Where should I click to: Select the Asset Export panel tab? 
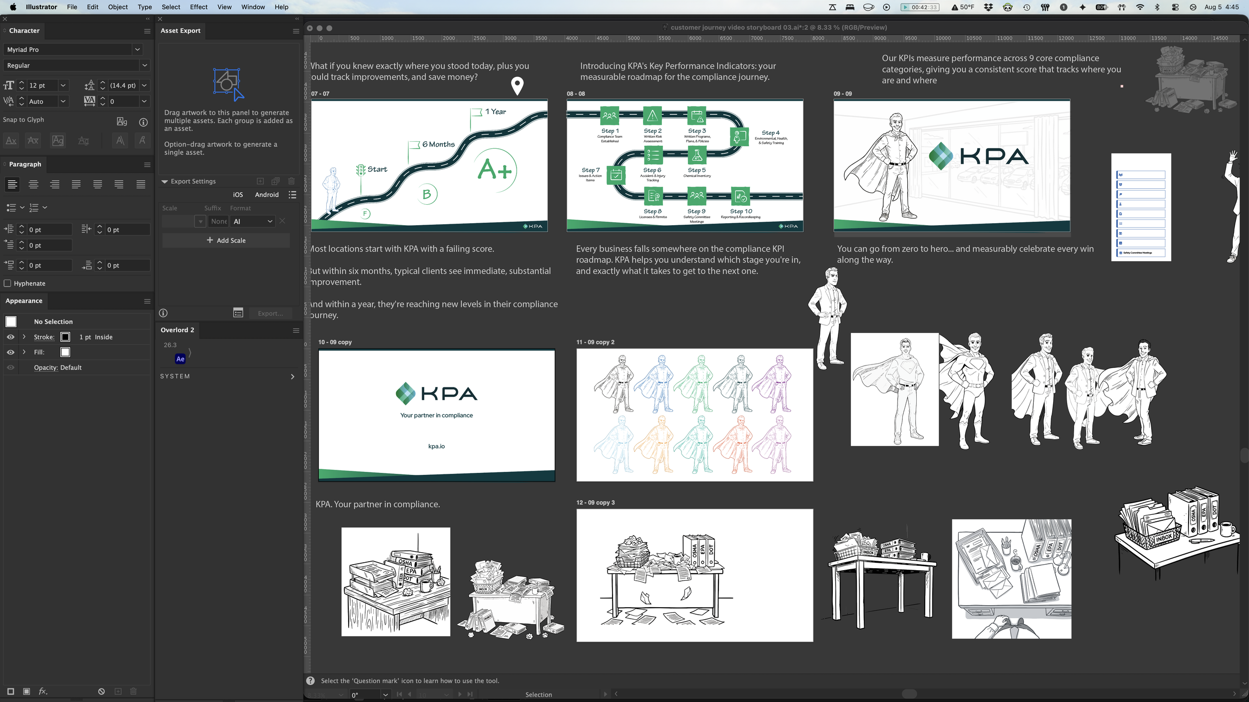[x=180, y=31]
